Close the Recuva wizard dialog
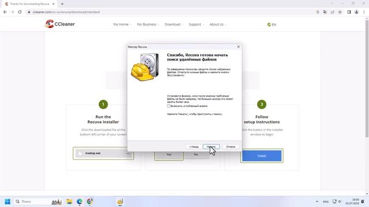 tap(238, 47)
